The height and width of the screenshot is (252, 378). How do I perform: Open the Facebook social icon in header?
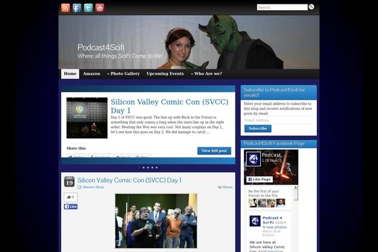77,8
